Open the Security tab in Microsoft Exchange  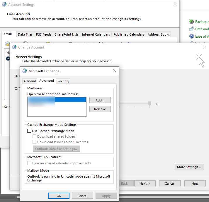63,81
